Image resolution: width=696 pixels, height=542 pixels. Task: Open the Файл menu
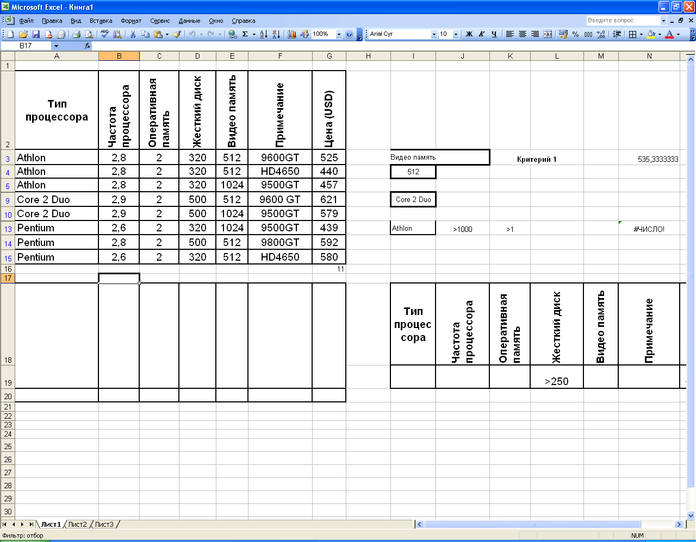coord(26,21)
